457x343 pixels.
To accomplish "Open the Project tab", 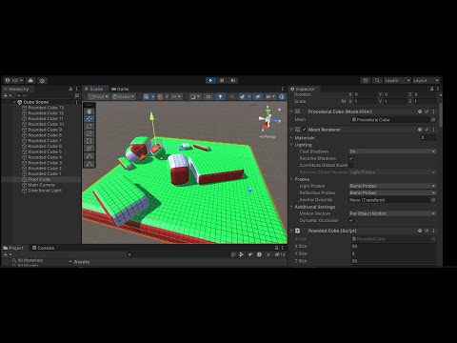I will 13,248.
